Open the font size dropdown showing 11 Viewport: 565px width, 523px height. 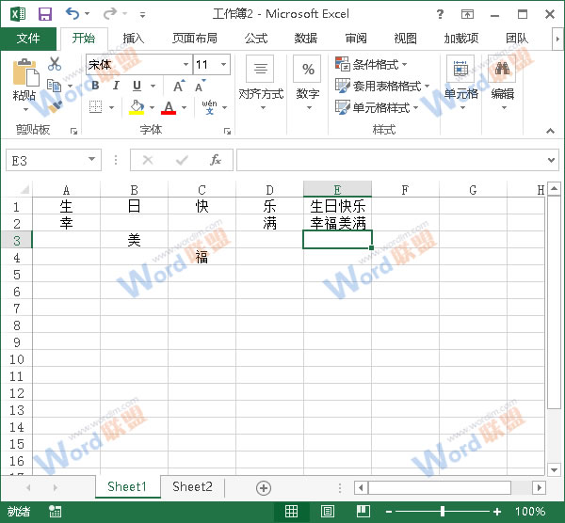[224, 64]
